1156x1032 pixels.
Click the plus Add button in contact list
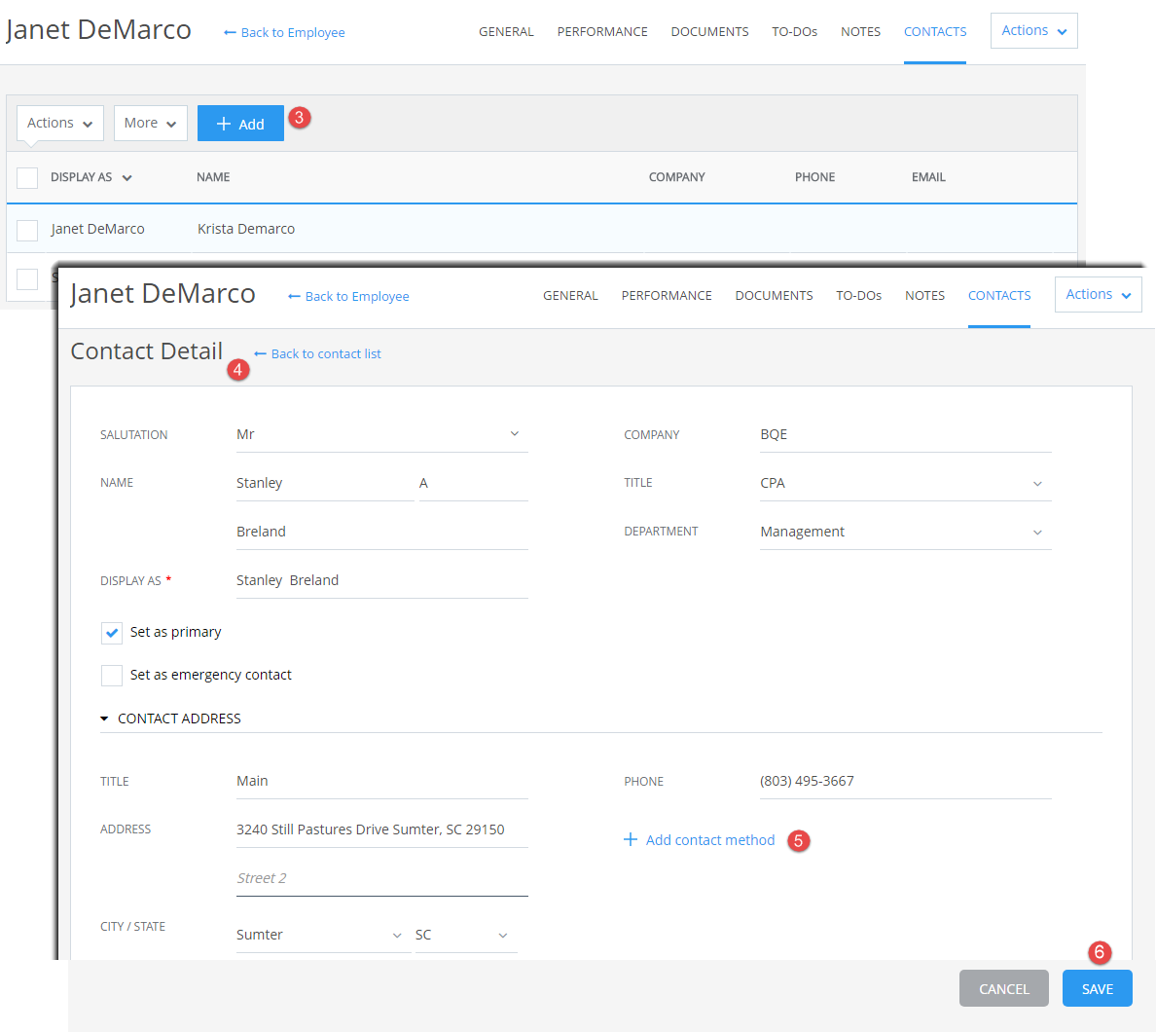tap(240, 124)
